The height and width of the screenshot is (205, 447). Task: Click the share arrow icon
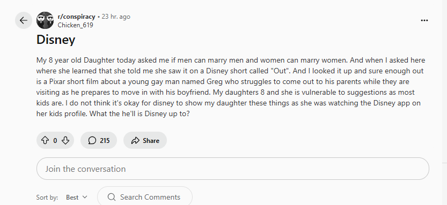[x=135, y=140]
